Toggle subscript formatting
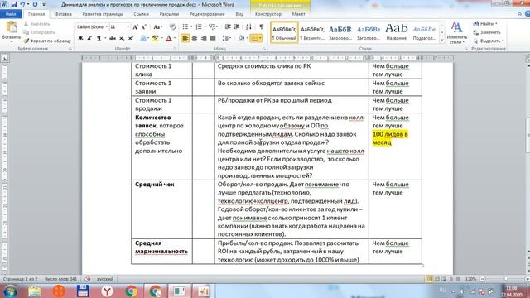The height and width of the screenshot is (298, 530). [x=122, y=38]
